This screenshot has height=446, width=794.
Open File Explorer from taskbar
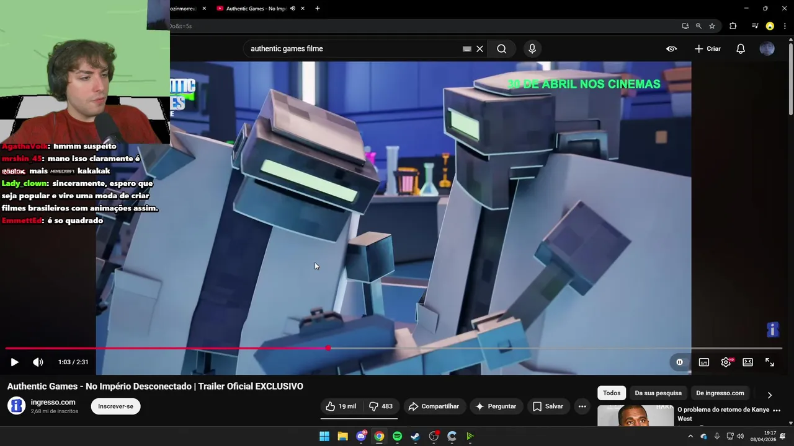342,437
